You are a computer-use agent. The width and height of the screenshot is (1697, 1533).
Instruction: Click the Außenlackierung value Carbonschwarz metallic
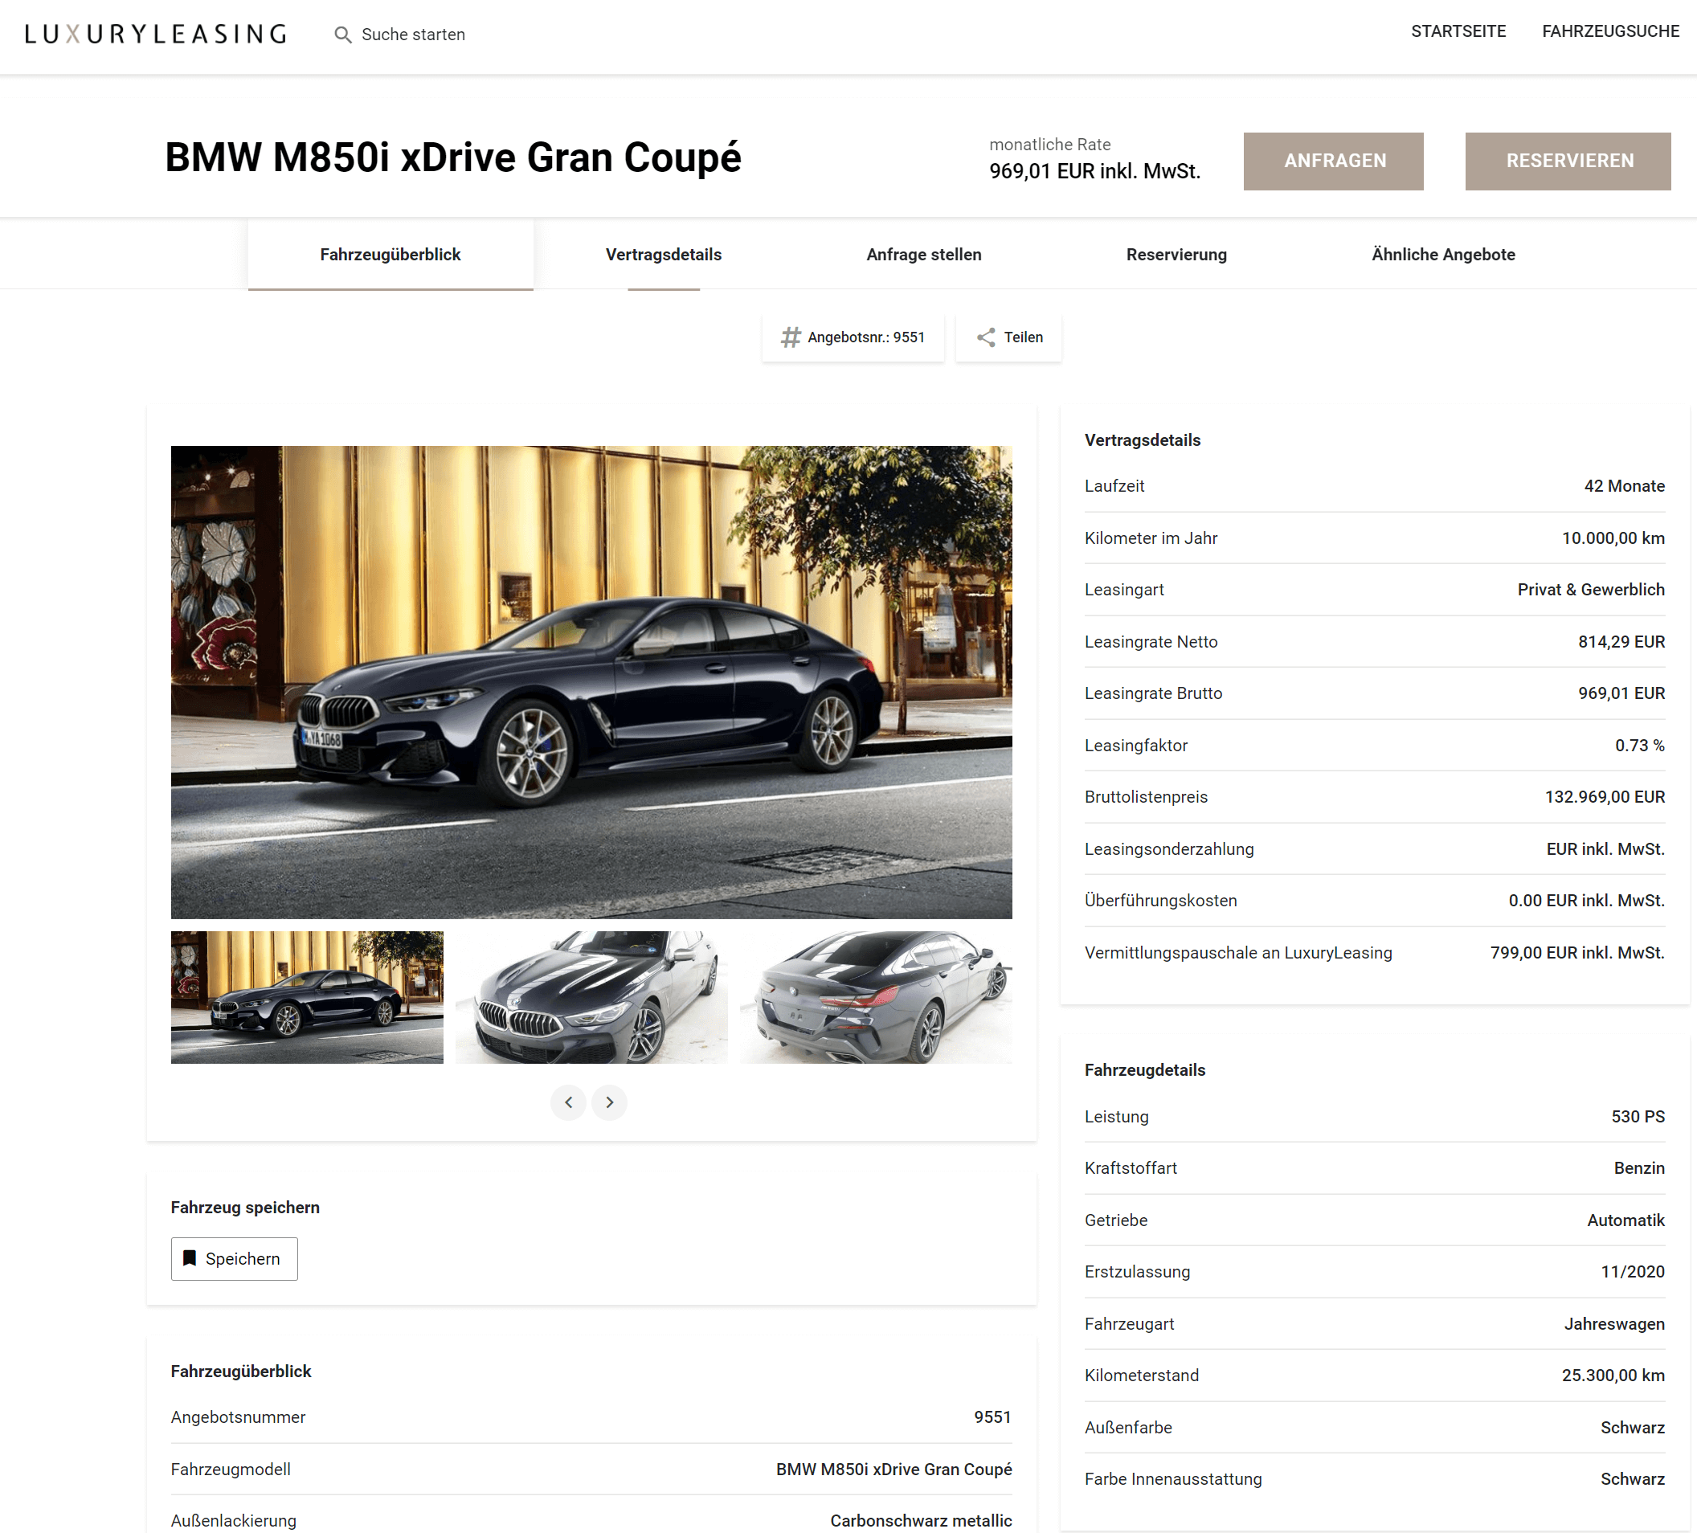[x=921, y=1520]
